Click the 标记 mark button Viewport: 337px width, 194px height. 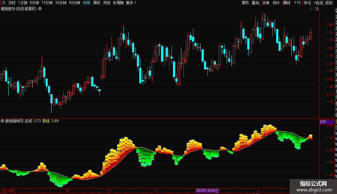click(x=307, y=3)
